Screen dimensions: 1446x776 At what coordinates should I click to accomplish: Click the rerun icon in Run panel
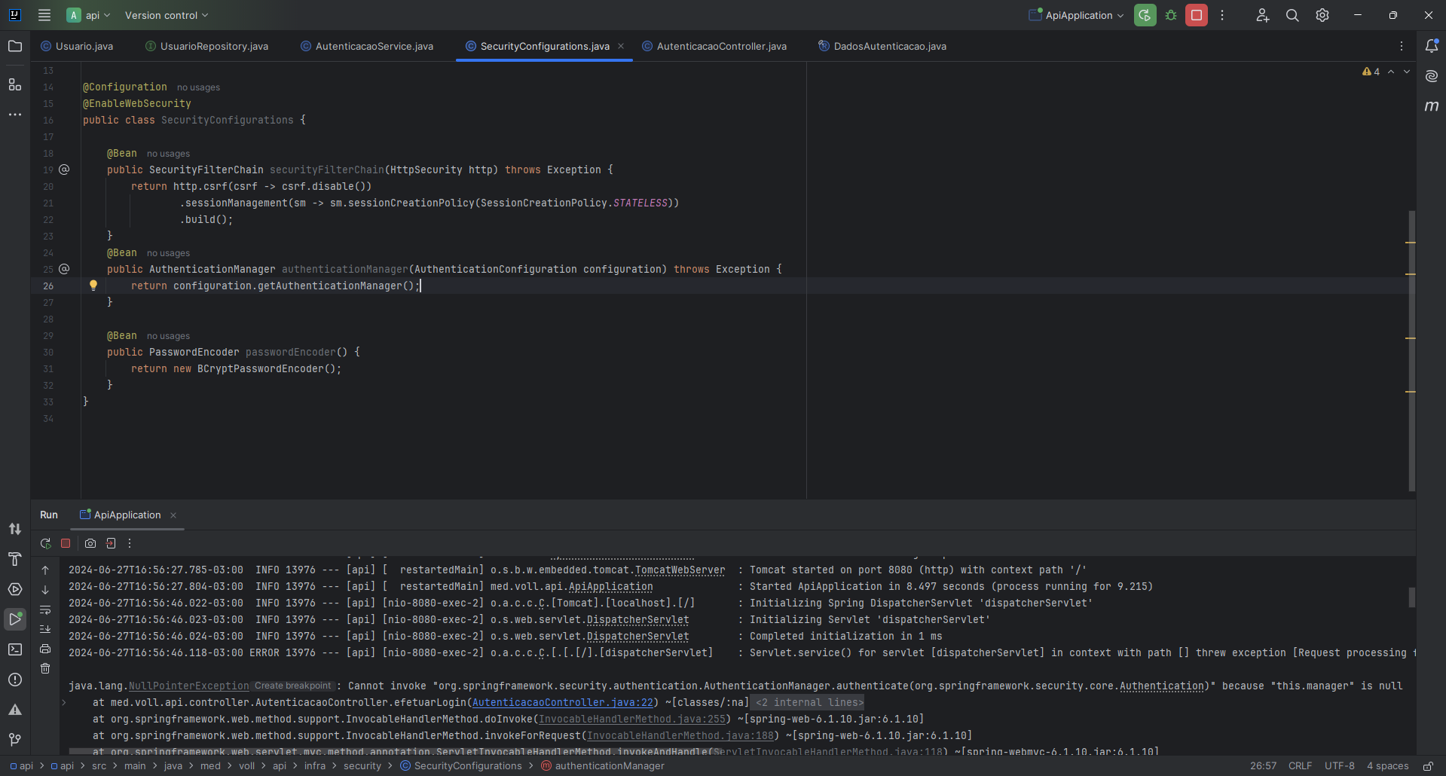46,543
